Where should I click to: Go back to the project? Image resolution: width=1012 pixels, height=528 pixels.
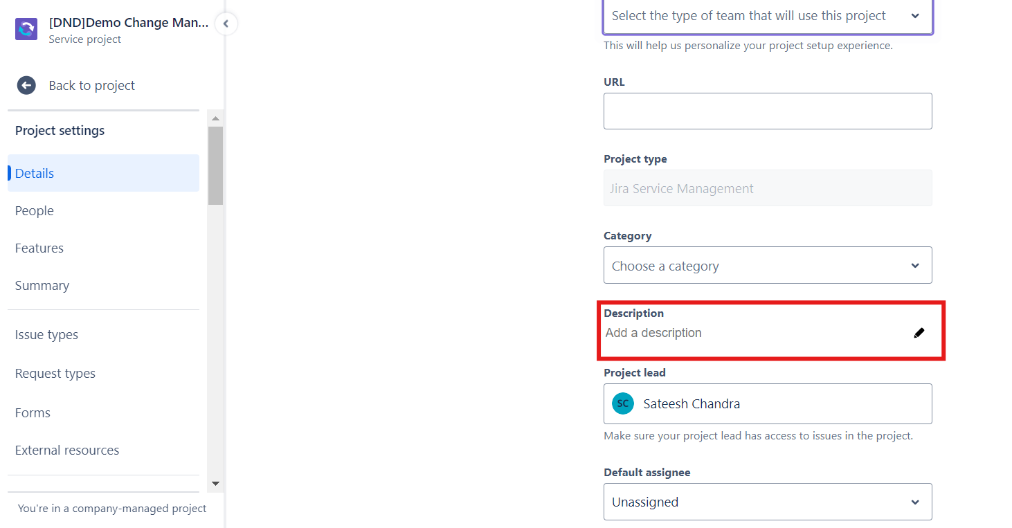(91, 85)
